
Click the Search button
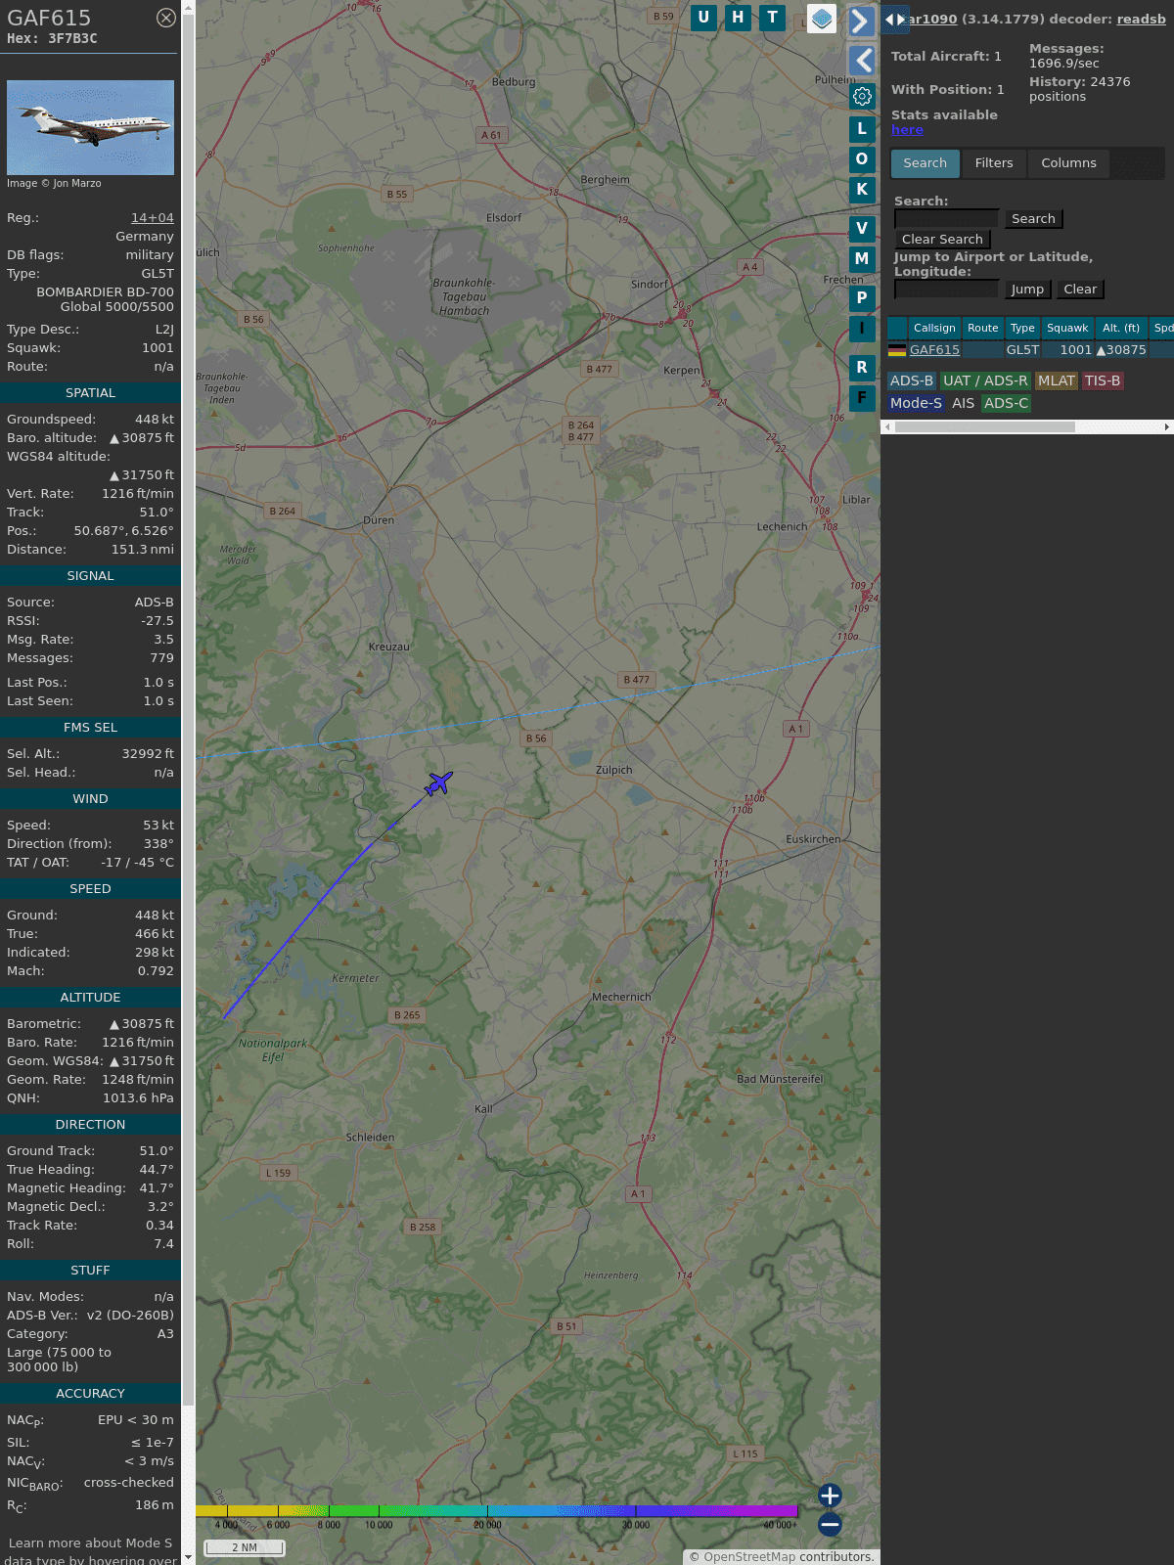click(1033, 219)
